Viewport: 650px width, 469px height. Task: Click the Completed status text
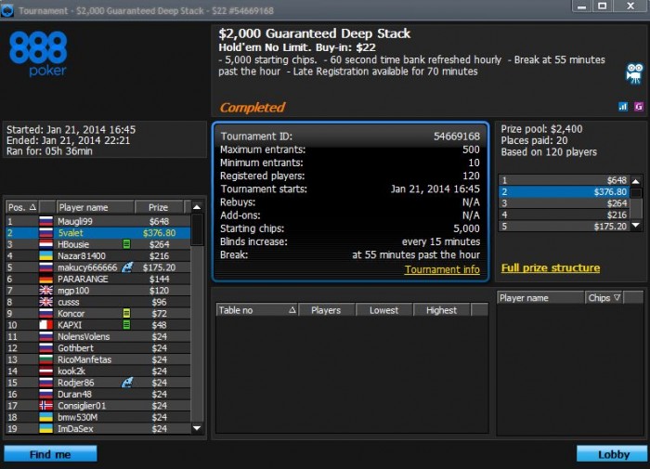252,108
